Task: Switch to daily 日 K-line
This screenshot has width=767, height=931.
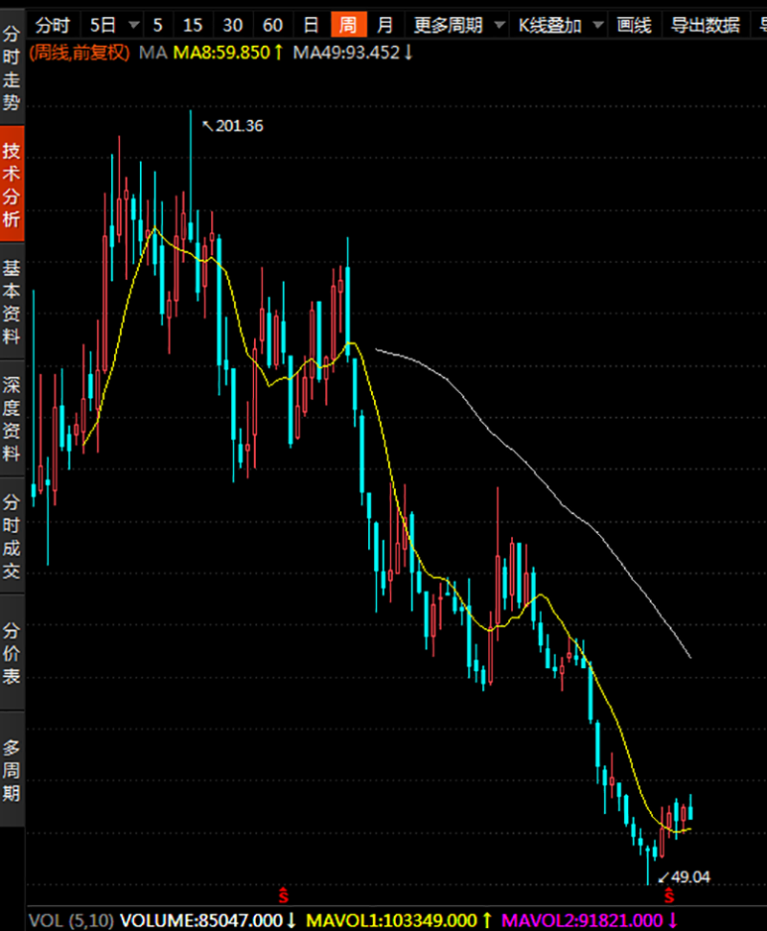Action: click(311, 25)
